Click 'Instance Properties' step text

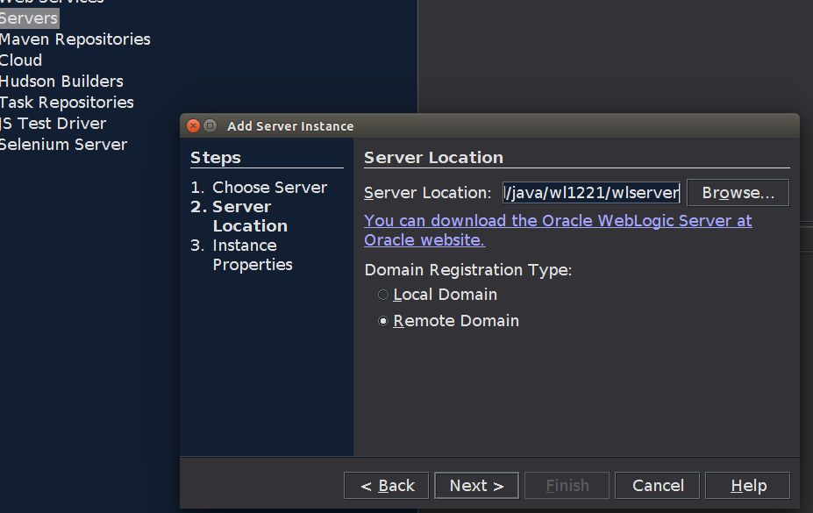(x=253, y=255)
